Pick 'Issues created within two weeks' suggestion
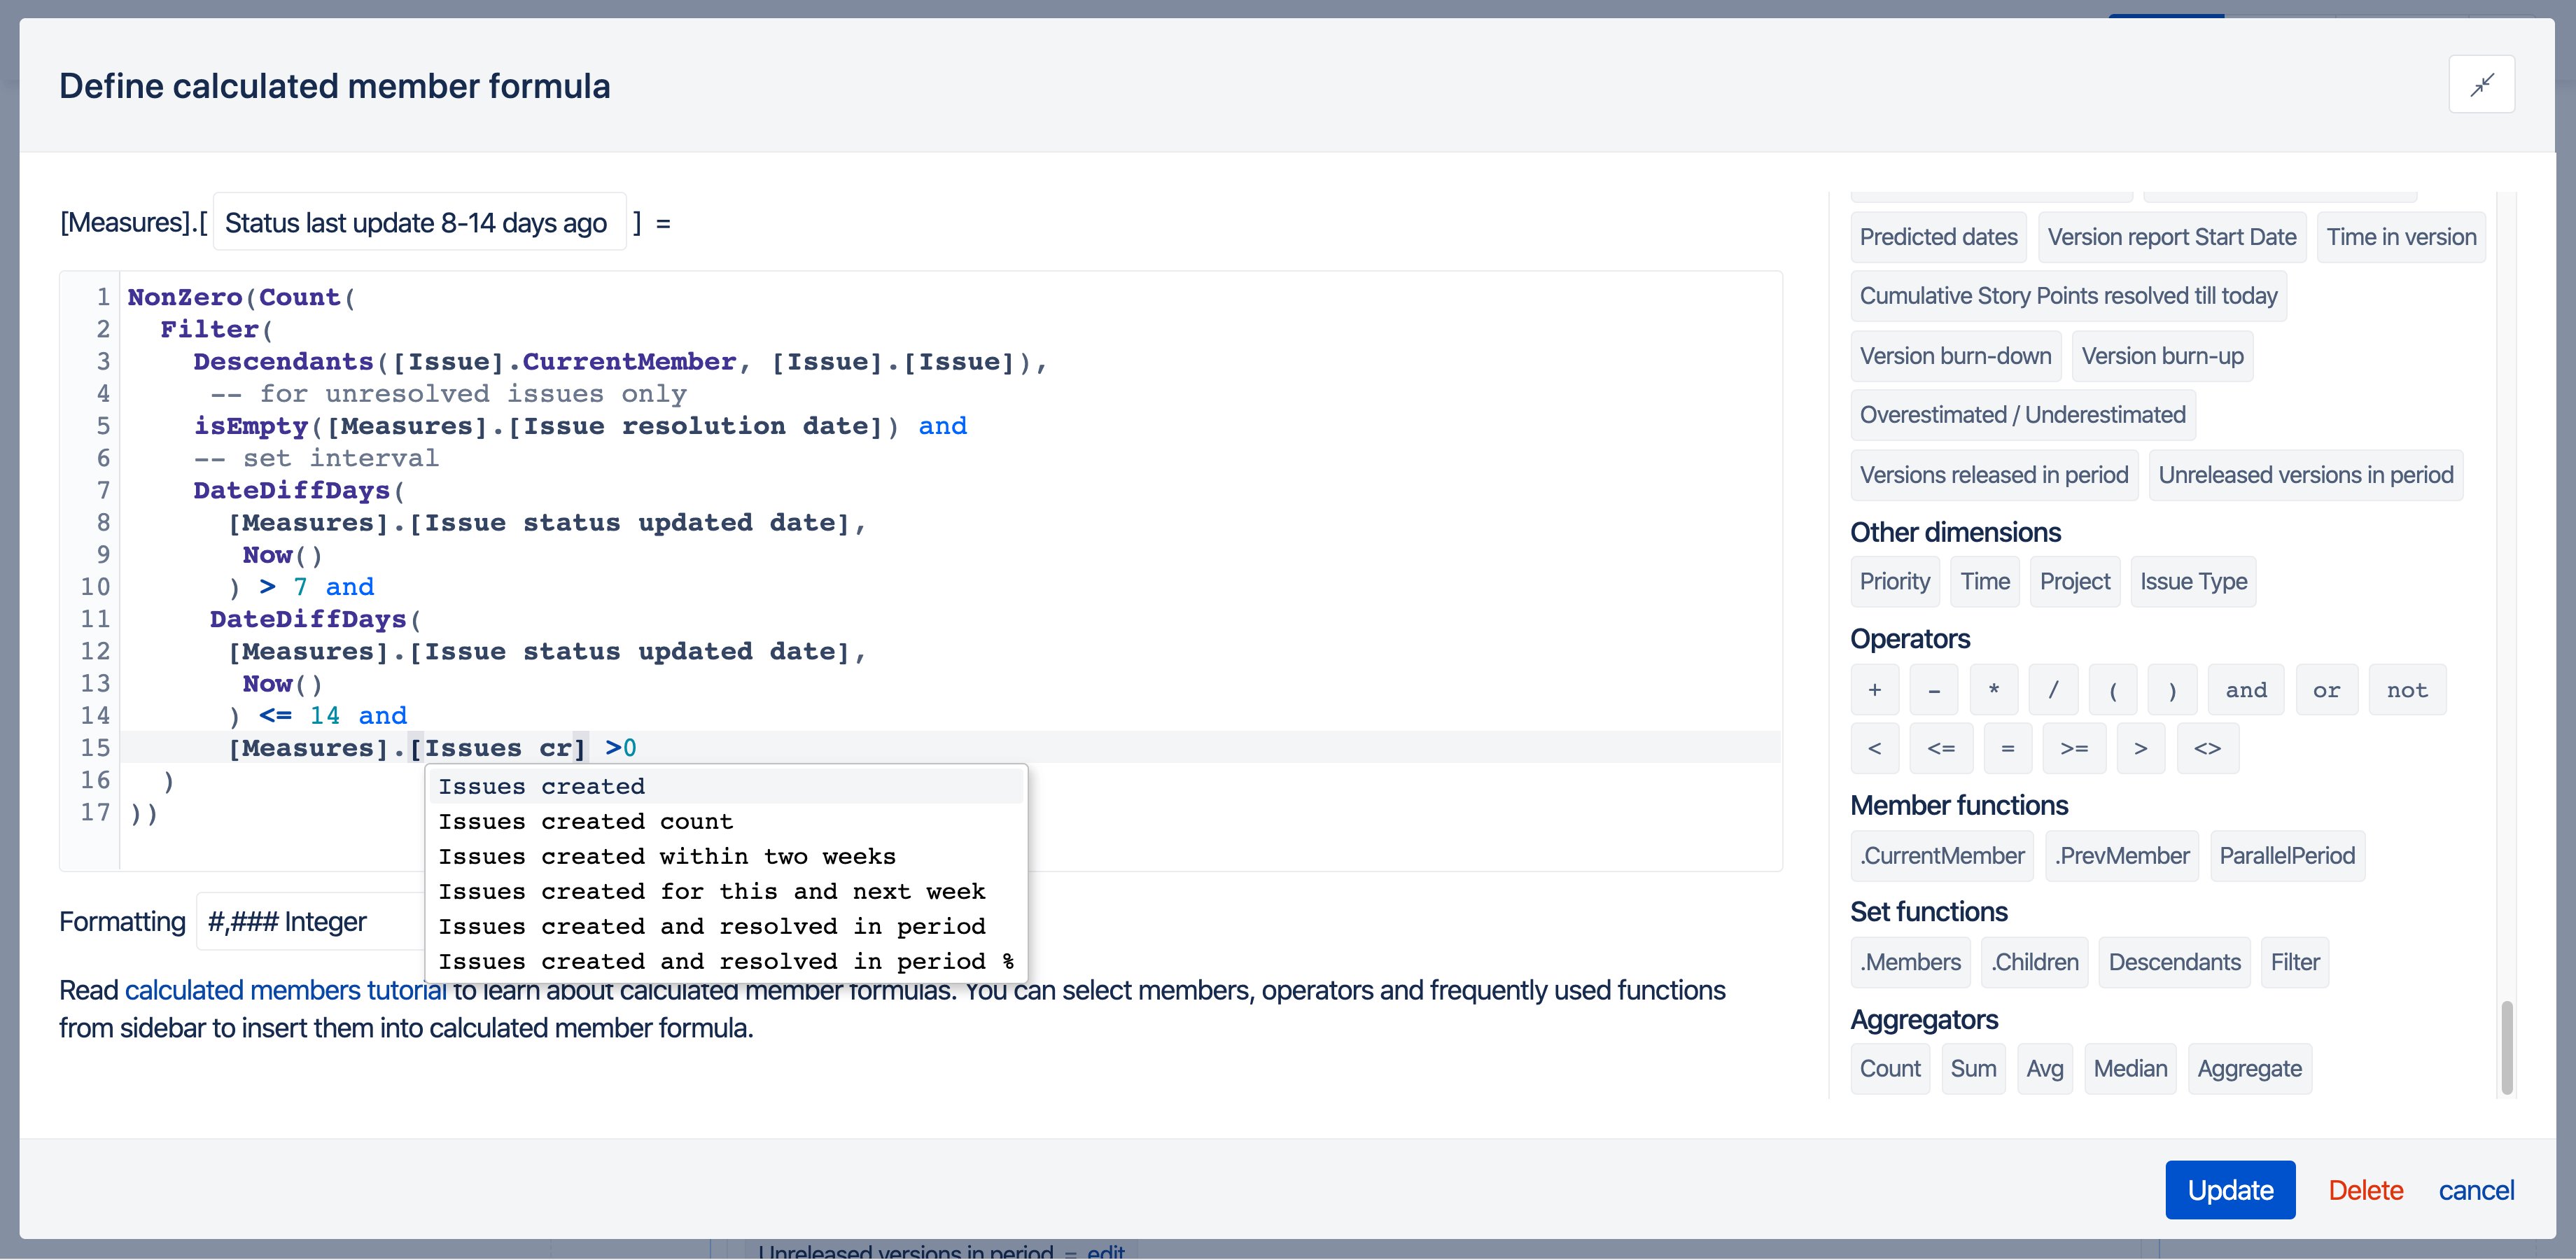The width and height of the screenshot is (2576, 1260). click(726, 857)
